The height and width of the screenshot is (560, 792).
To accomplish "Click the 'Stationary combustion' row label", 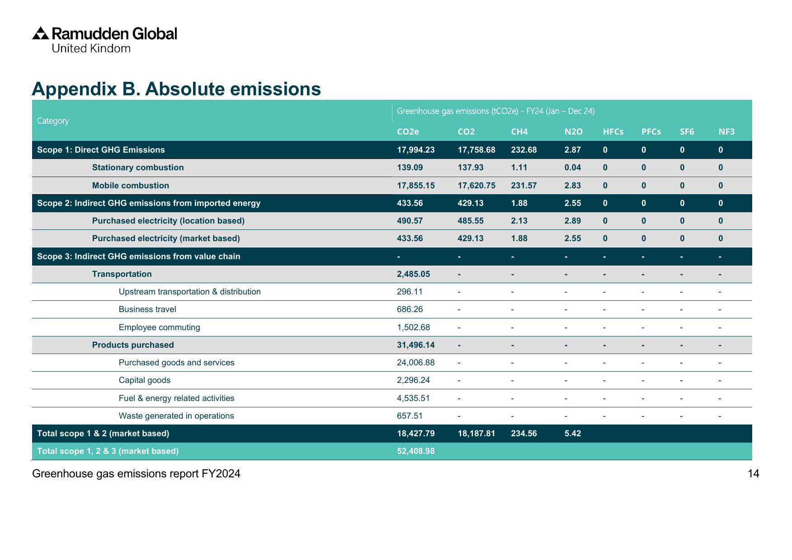I will click(138, 168).
